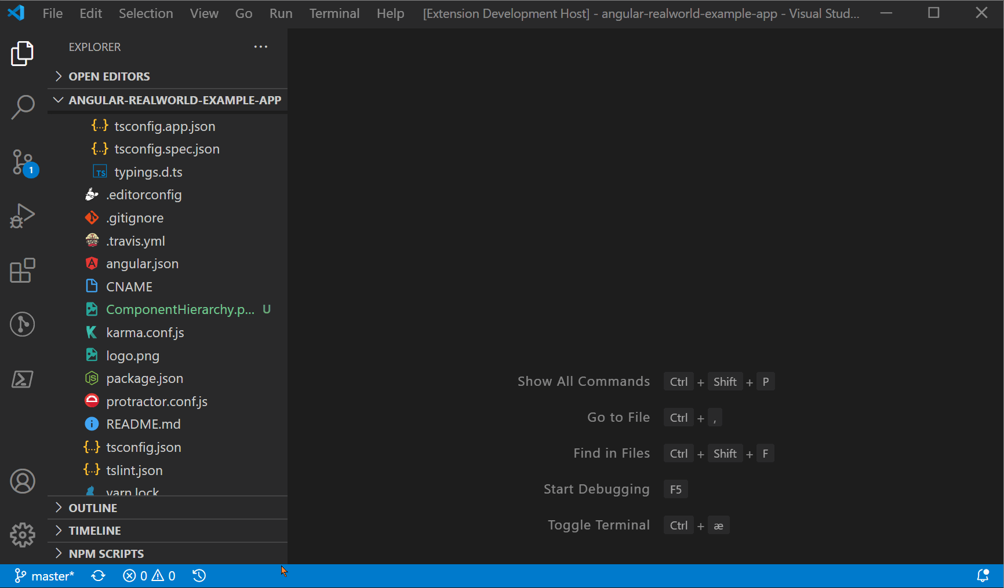Open Source Control view with badge
This screenshot has height=588, width=1004.
click(x=24, y=163)
